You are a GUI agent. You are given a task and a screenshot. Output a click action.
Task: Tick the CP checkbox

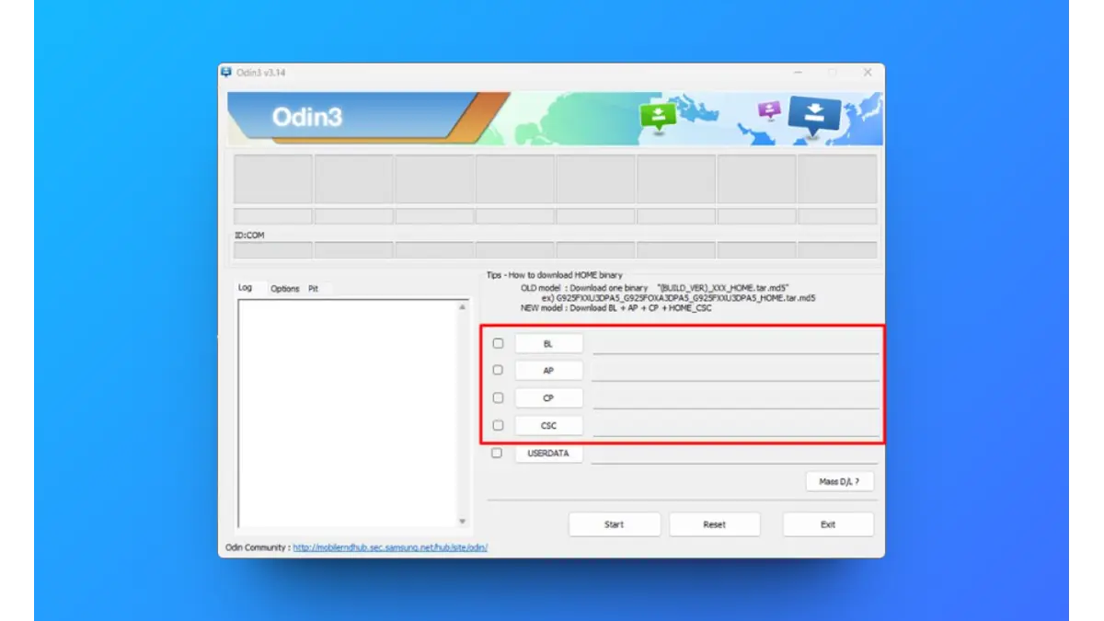[x=498, y=398]
